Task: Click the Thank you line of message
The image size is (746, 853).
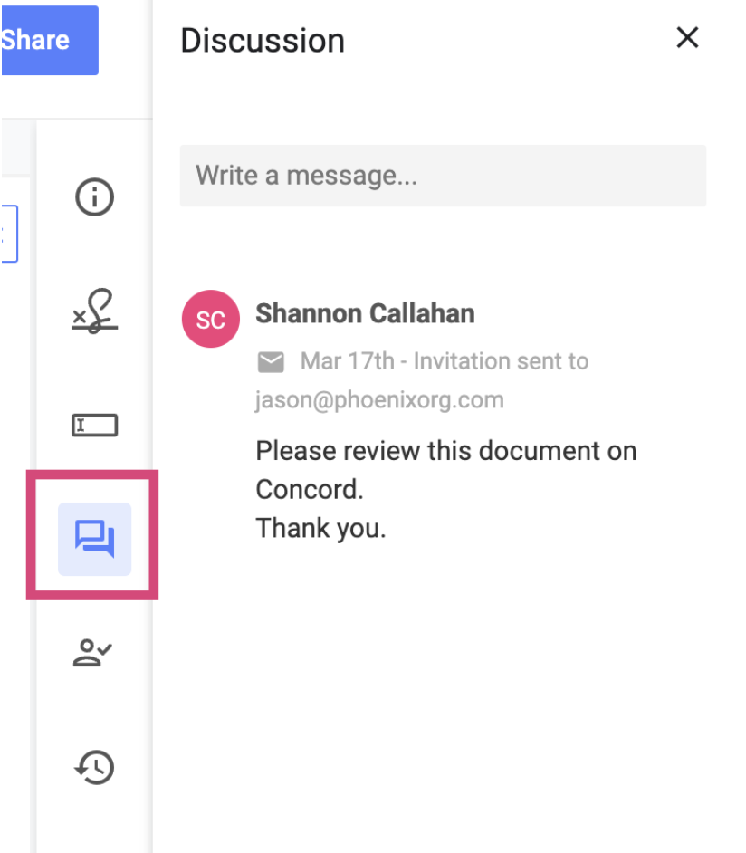Action: point(320,528)
